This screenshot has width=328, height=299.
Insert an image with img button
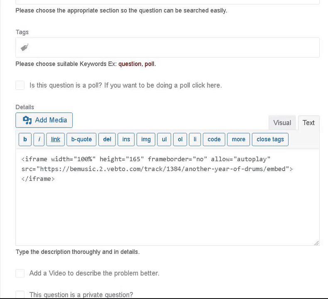[x=146, y=140]
